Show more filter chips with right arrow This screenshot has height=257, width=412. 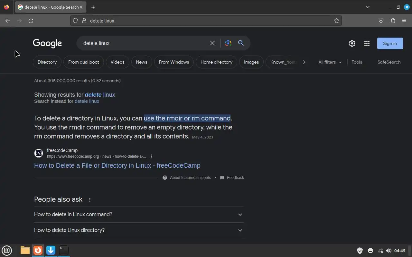(x=304, y=62)
